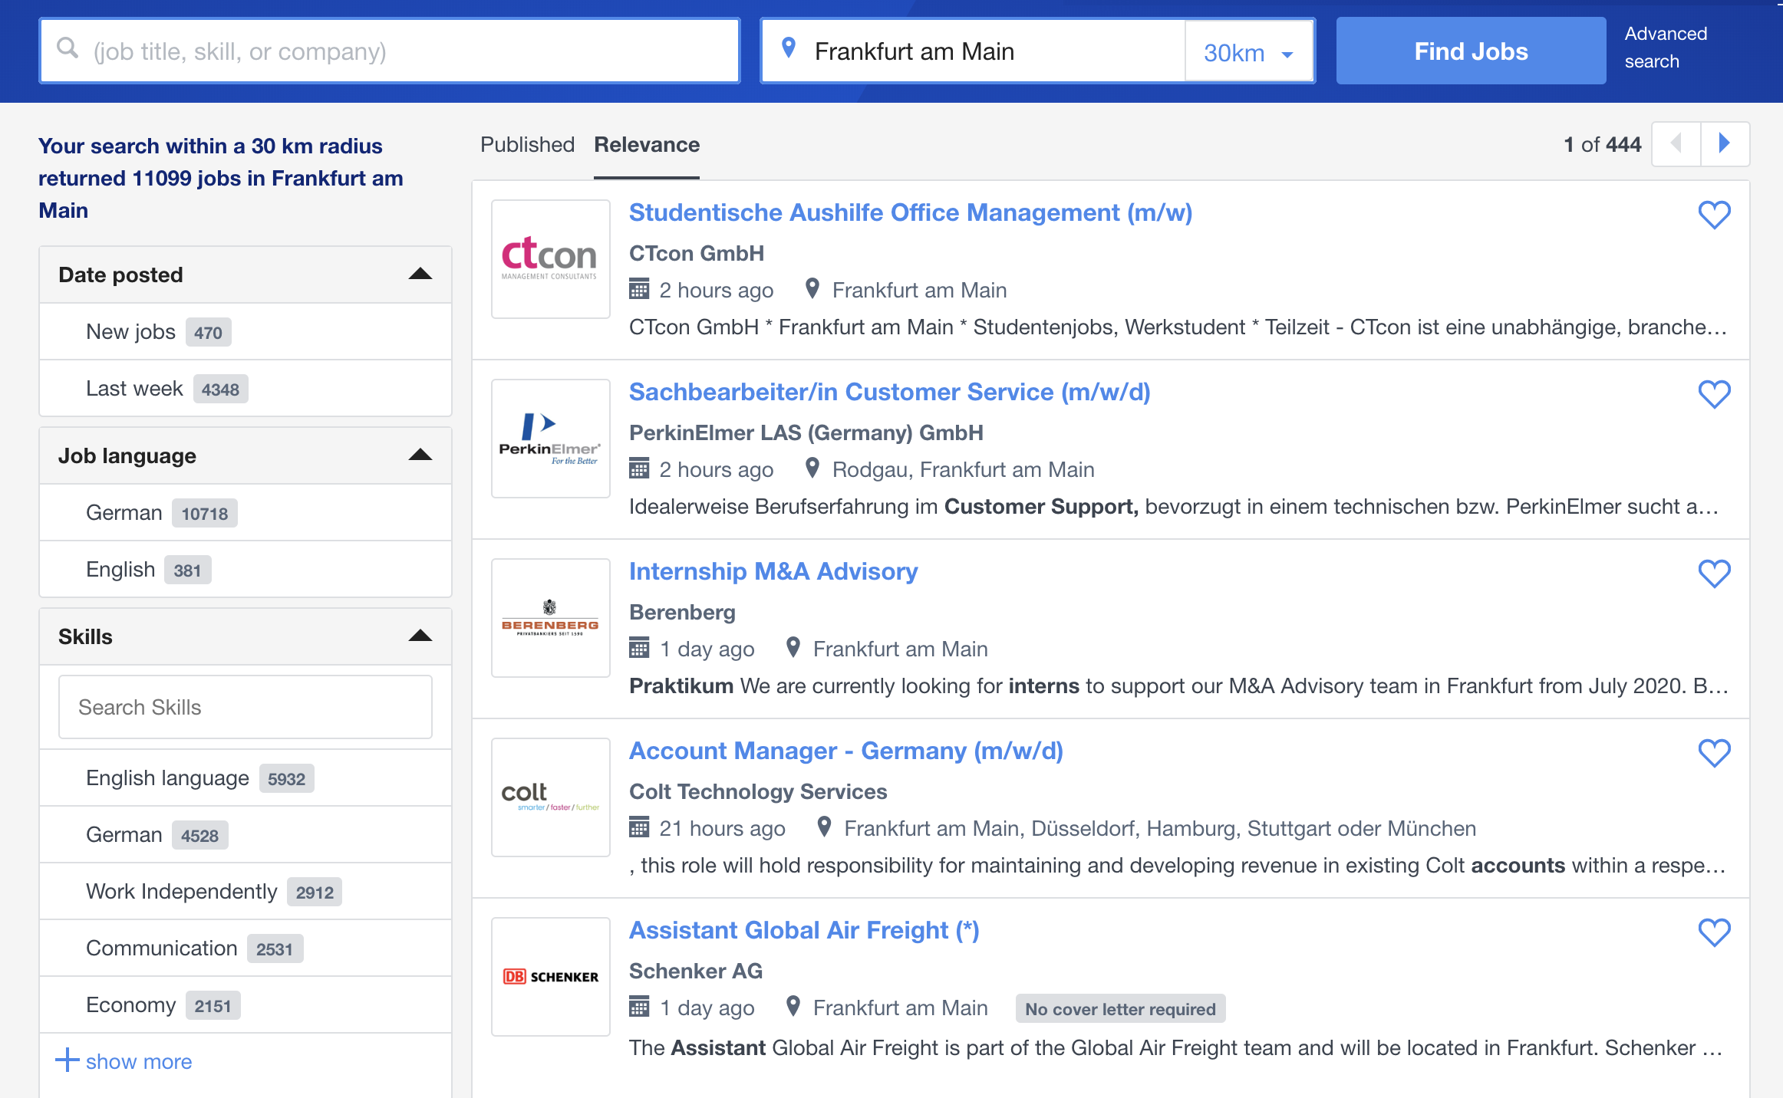Select the Relevance sort tab
Viewport: 1783px width, 1098px height.
point(647,145)
